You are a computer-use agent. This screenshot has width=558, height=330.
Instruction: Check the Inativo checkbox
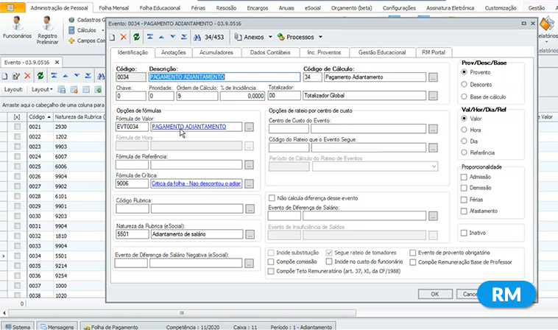click(x=462, y=232)
